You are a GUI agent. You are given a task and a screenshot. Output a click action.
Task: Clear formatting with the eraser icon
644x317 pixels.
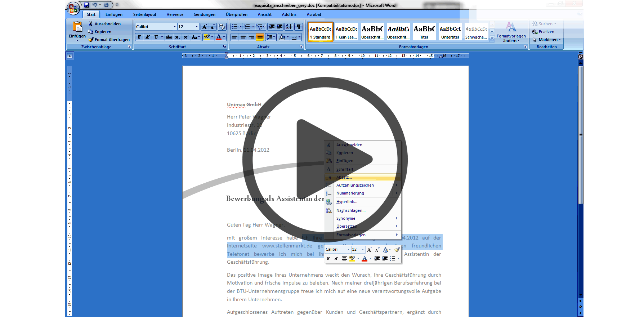222,27
